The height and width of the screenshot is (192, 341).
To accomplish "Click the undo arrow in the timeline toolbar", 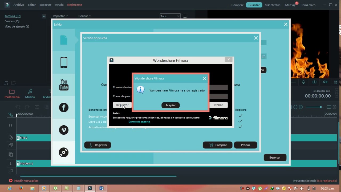I will pos(18,107).
